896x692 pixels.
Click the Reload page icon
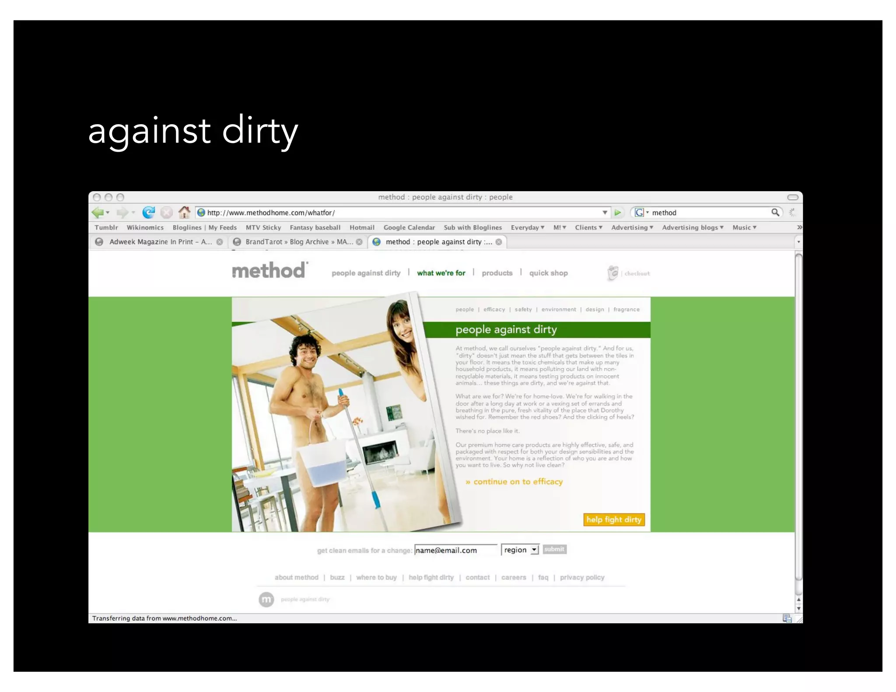149,213
